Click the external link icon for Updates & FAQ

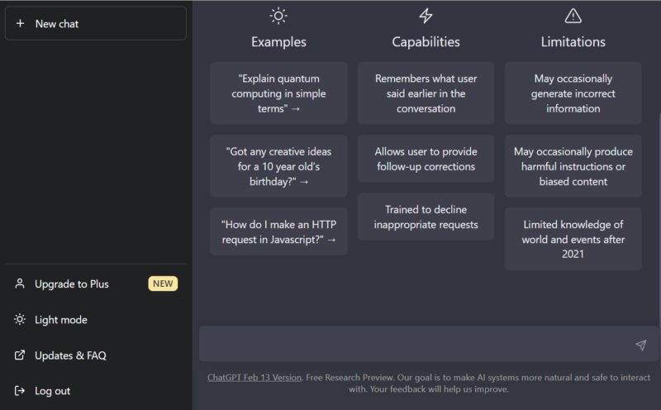tap(20, 355)
